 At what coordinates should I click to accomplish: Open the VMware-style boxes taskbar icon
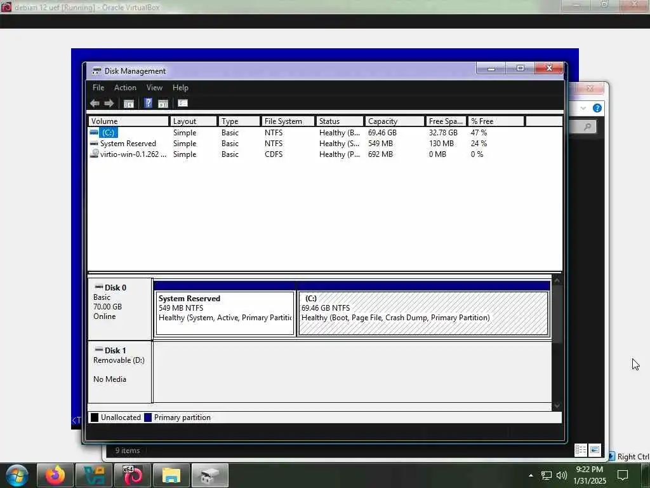click(x=94, y=475)
